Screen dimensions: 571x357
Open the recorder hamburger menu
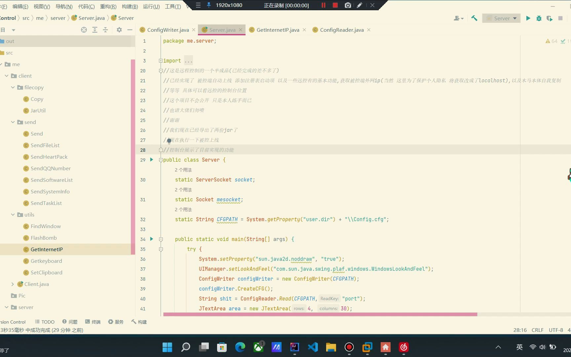[198, 5]
